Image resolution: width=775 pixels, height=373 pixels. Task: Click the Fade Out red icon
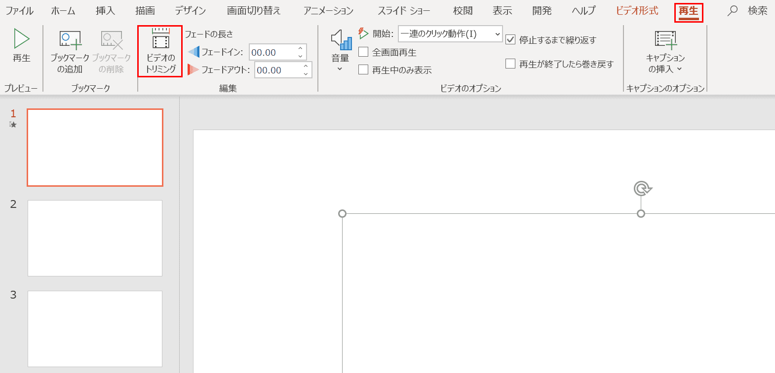(194, 69)
